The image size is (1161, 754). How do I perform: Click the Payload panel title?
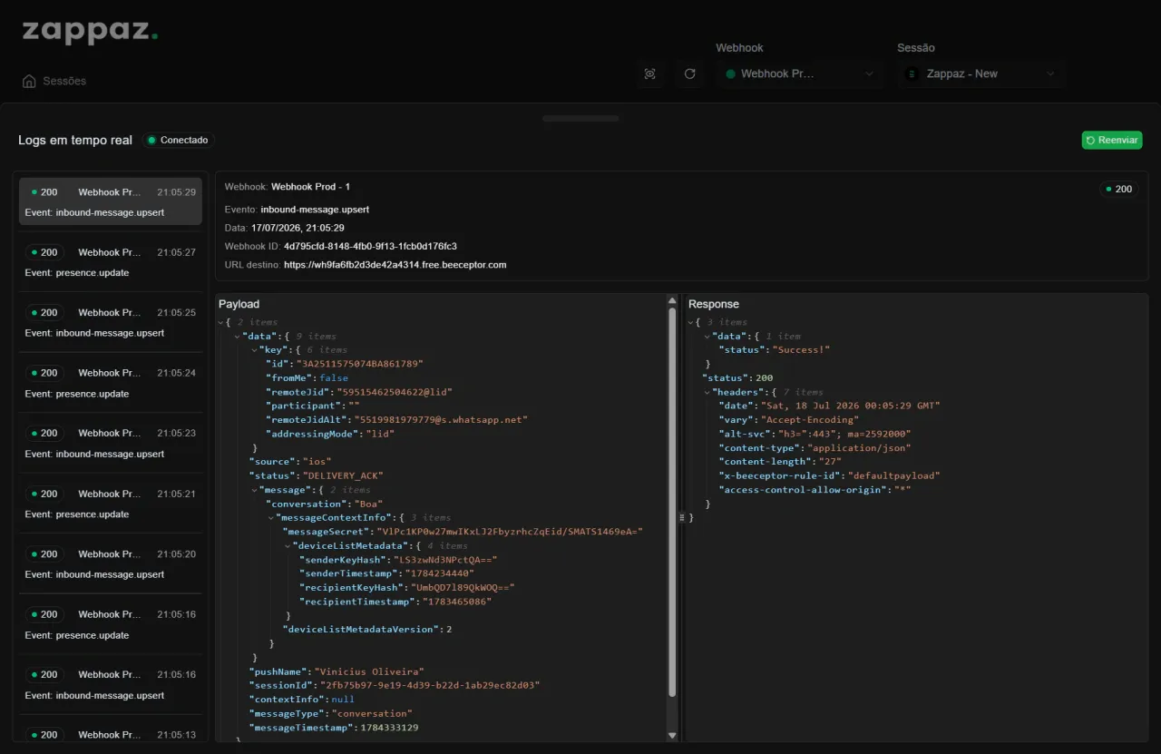click(x=239, y=304)
